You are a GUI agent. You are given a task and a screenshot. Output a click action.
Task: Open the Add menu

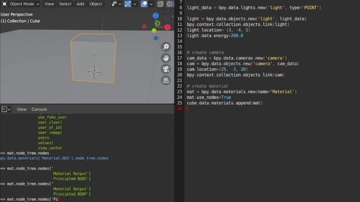(80, 4)
